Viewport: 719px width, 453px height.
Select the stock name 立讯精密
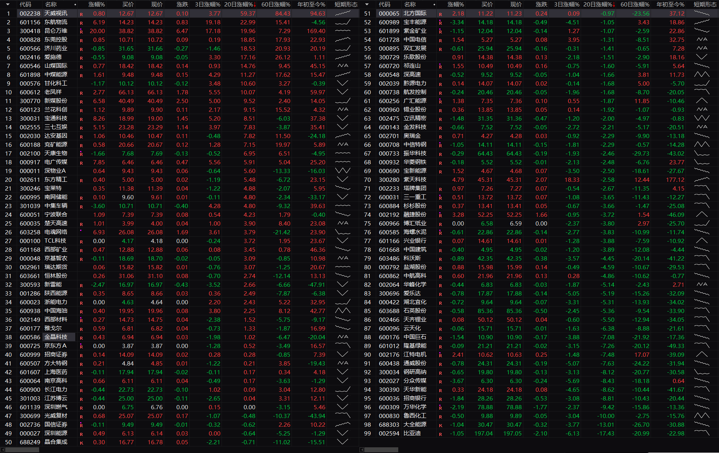click(x=415, y=118)
